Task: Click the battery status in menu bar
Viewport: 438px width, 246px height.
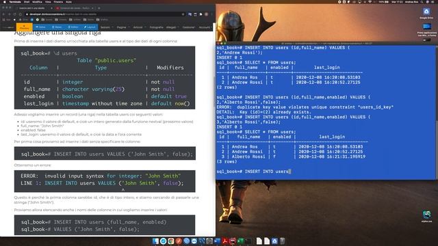Action: [383, 1]
